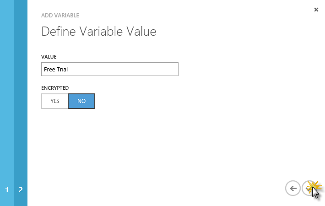Click the light blue step 1 bar
This screenshot has height=206, width=325.
pyautogui.click(x=7, y=103)
